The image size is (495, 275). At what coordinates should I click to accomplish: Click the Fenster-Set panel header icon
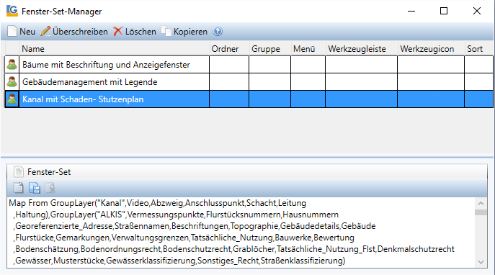tap(19, 172)
